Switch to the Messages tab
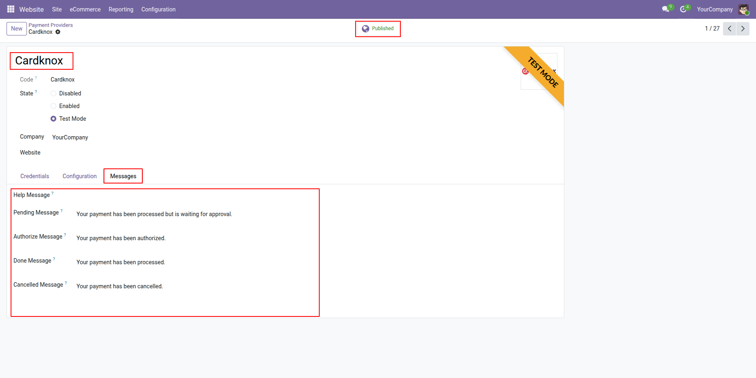 pyautogui.click(x=123, y=176)
